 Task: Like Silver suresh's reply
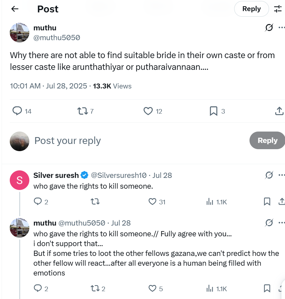(x=152, y=202)
